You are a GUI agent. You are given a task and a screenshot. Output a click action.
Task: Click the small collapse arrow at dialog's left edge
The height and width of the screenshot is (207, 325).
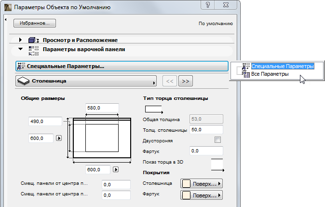click(x=6, y=19)
